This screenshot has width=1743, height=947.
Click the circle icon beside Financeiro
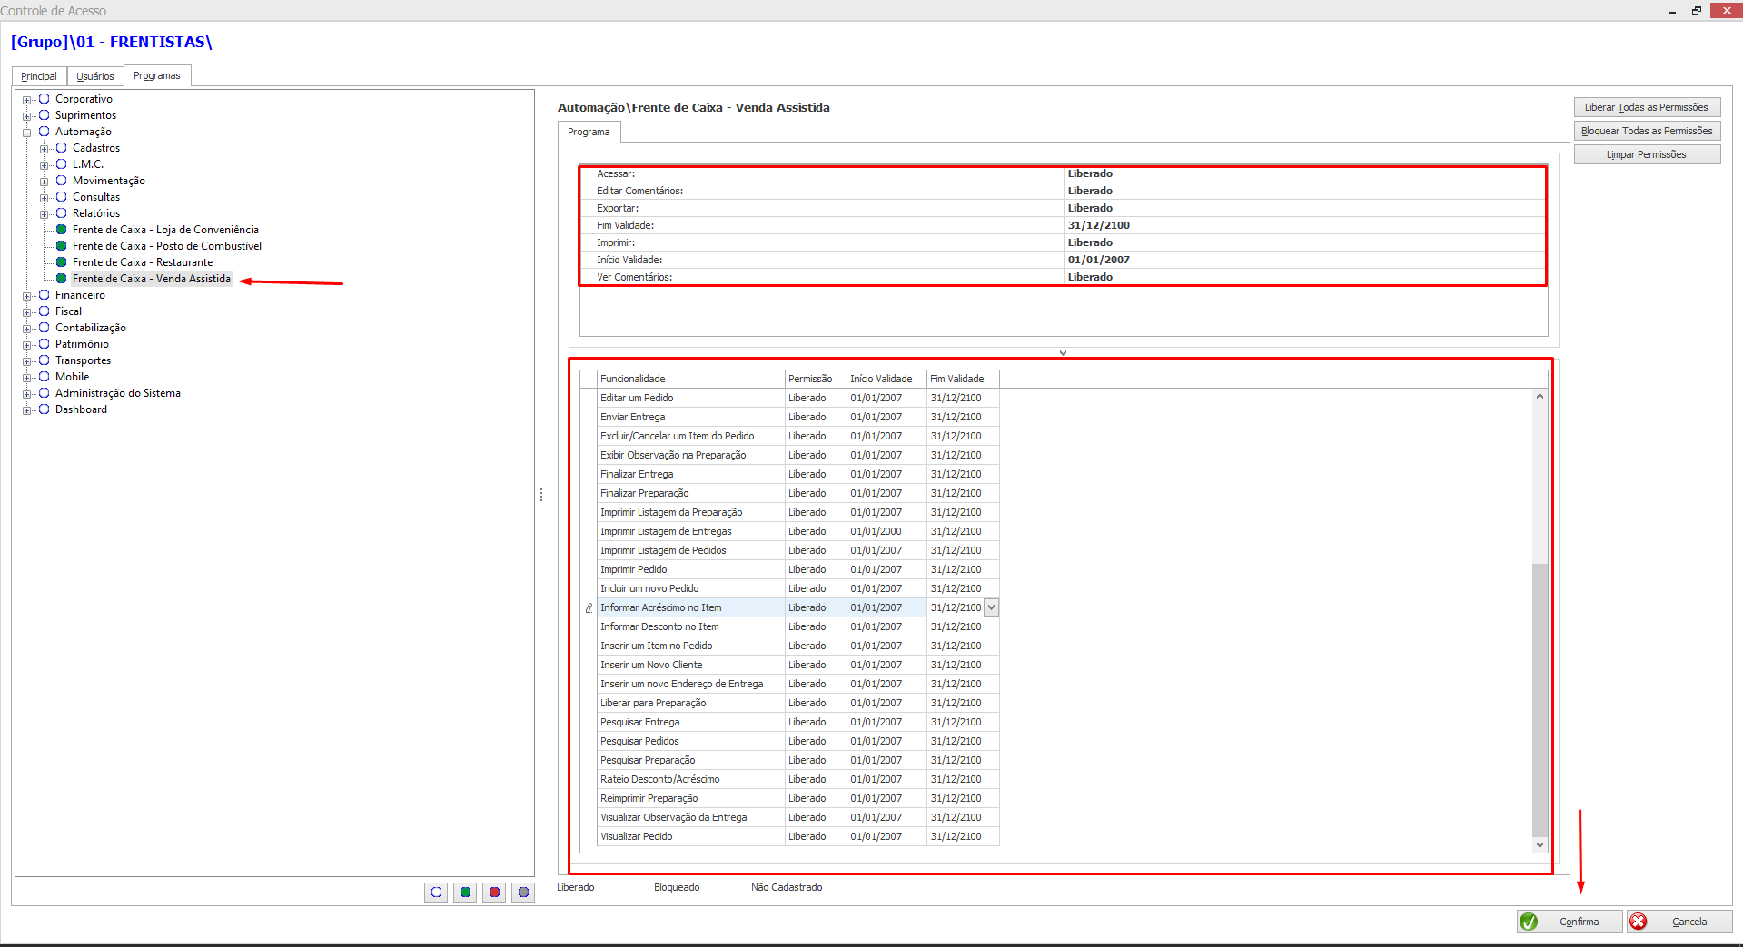(44, 295)
